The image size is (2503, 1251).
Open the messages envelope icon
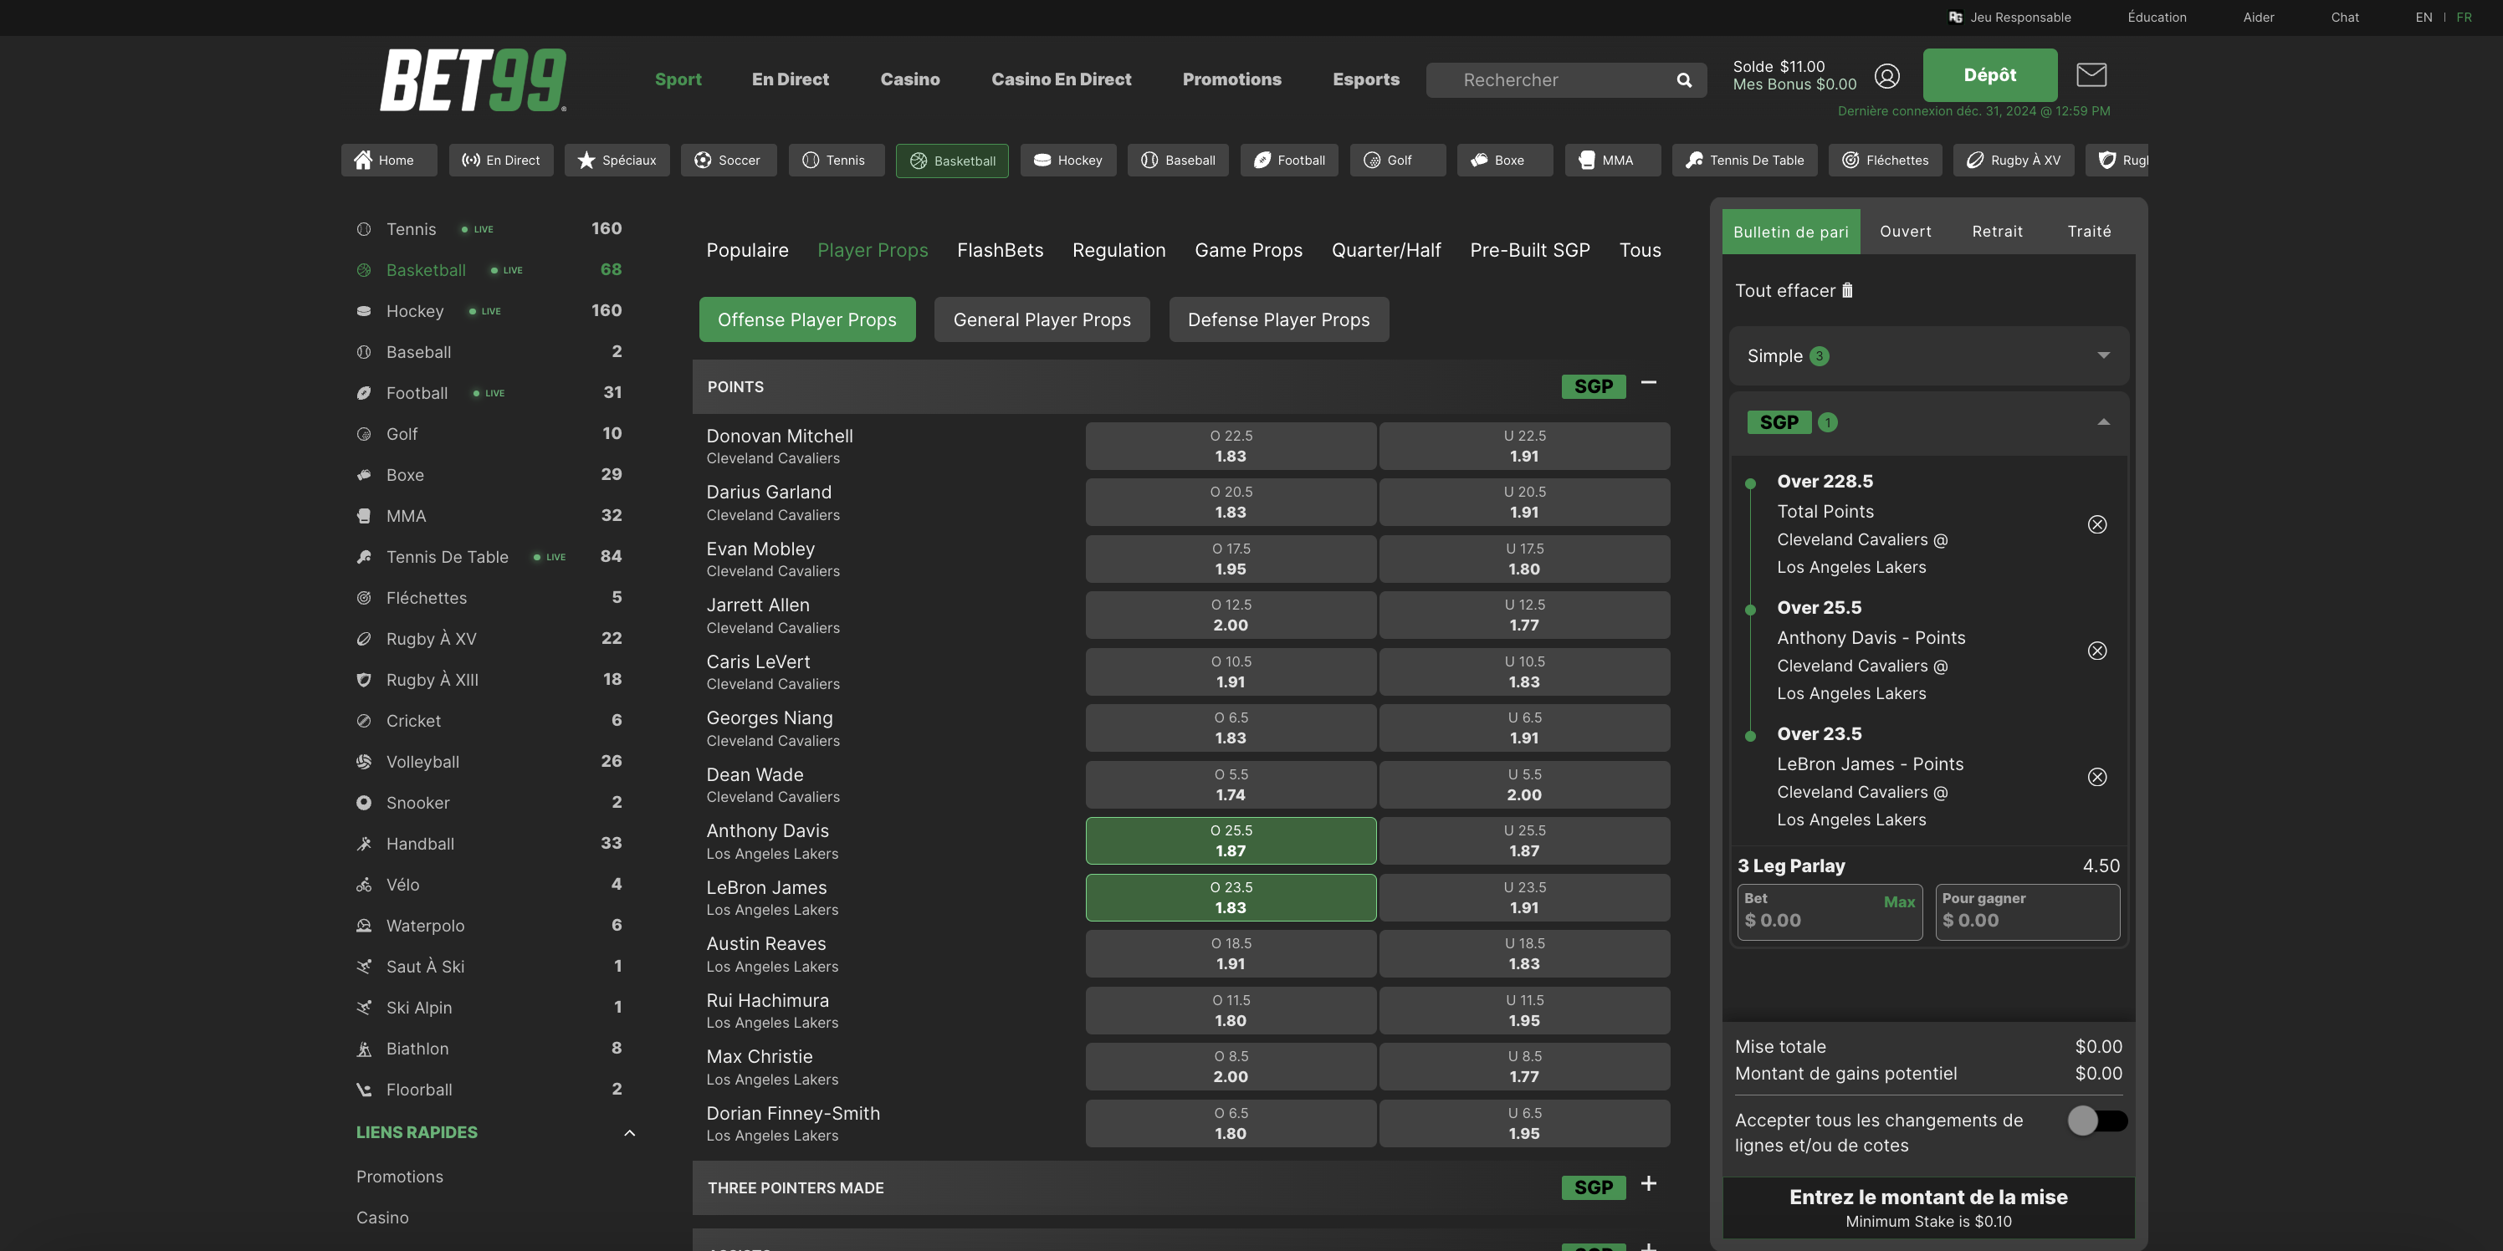coord(2091,74)
